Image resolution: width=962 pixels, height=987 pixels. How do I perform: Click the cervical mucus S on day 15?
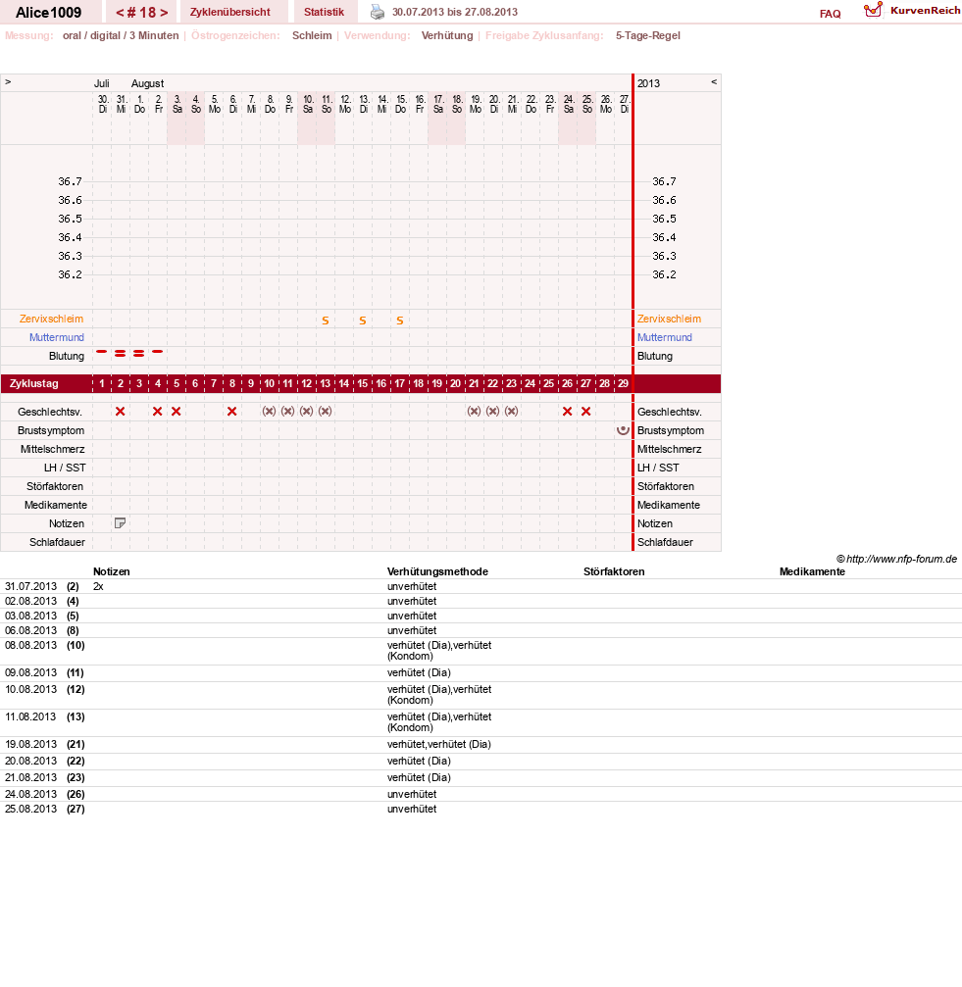(x=363, y=321)
